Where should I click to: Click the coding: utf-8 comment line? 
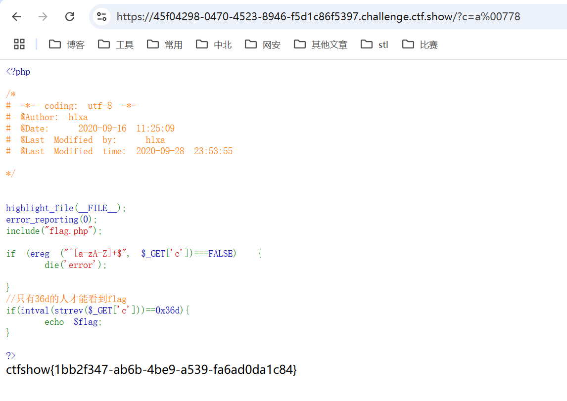click(x=71, y=105)
